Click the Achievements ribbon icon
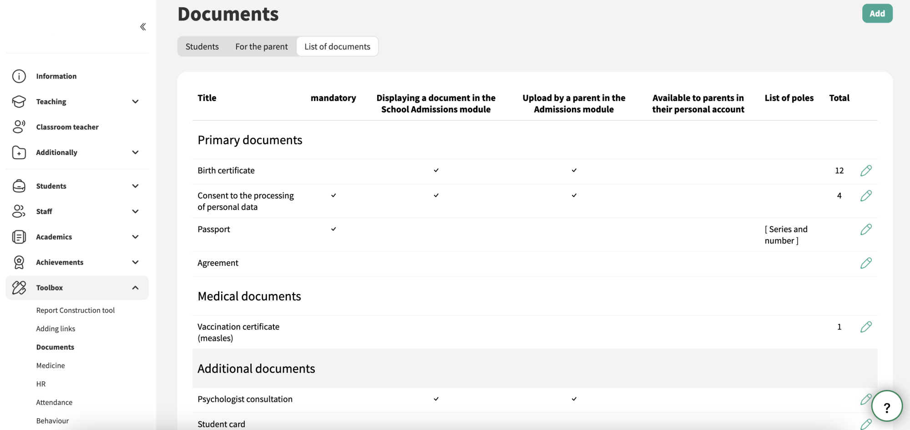910x430 pixels. click(19, 262)
